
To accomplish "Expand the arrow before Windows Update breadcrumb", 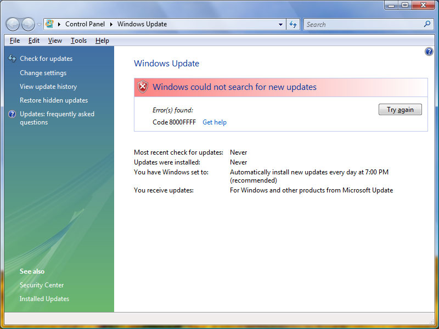I will click(111, 24).
